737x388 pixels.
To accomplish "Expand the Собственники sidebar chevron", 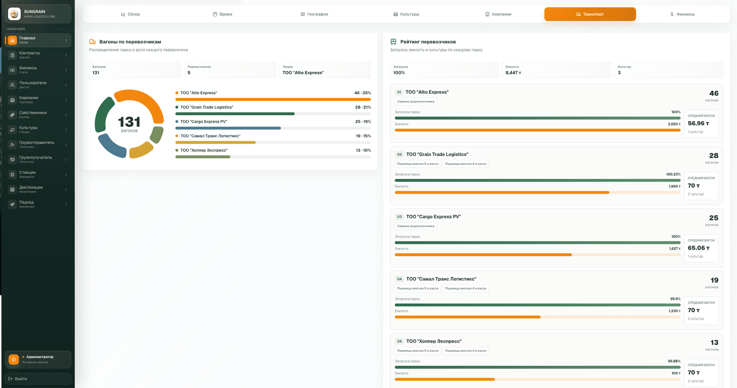I will point(66,115).
